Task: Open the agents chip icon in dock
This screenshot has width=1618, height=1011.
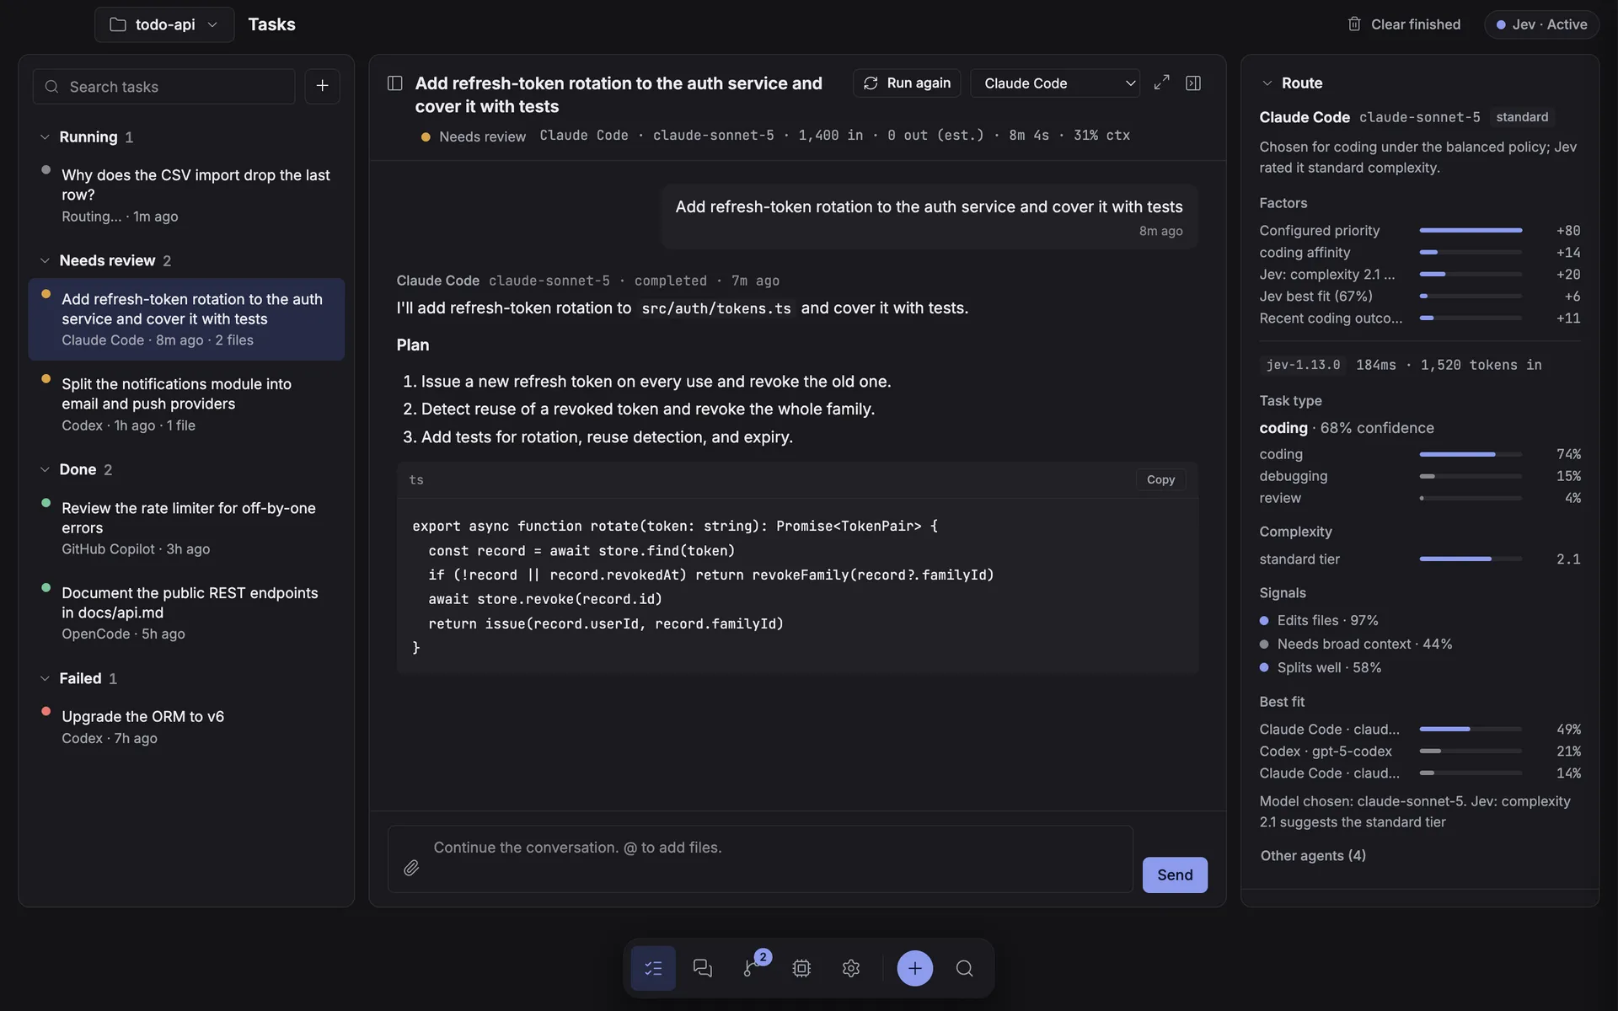Action: (801, 968)
